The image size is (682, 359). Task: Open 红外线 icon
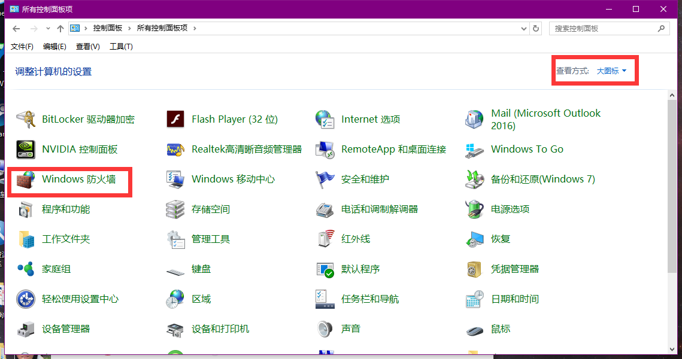coord(325,239)
